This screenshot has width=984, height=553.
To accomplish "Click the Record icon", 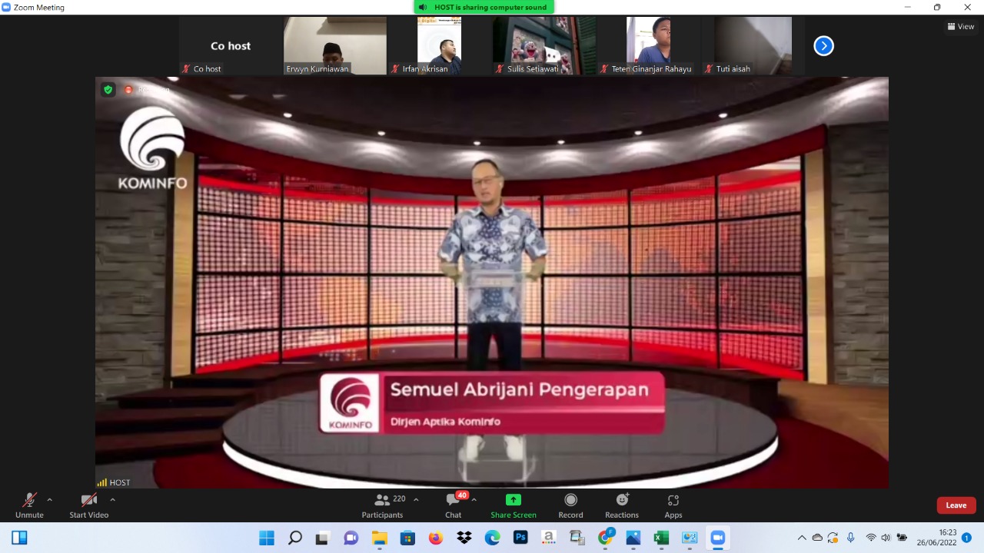I will tap(570, 500).
